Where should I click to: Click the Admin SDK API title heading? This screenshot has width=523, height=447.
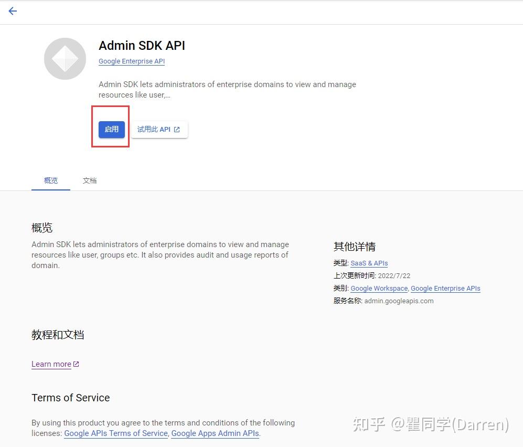[x=142, y=46]
